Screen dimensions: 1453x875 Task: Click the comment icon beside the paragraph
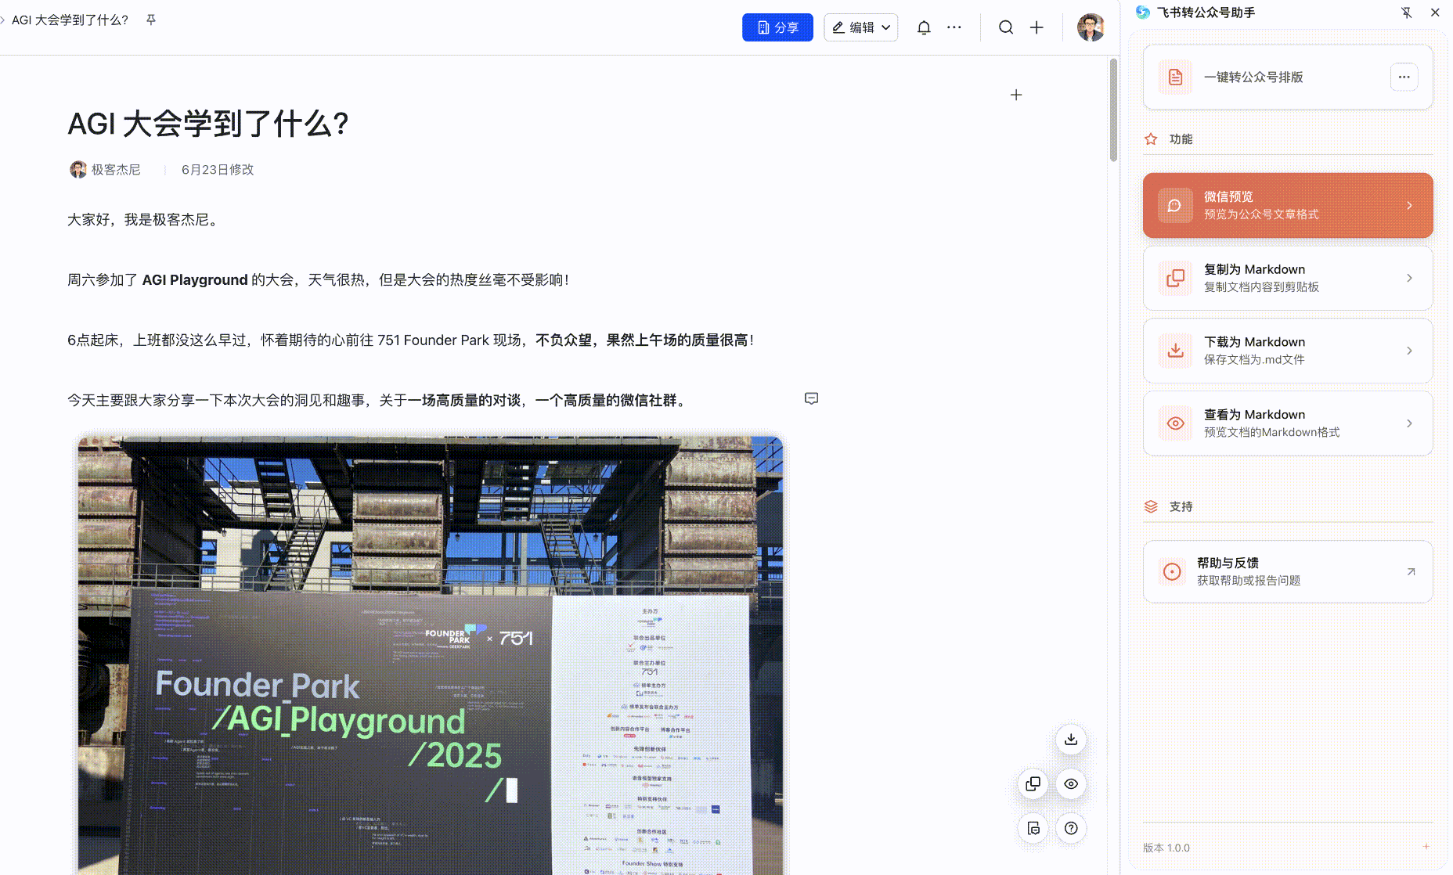pyautogui.click(x=812, y=398)
